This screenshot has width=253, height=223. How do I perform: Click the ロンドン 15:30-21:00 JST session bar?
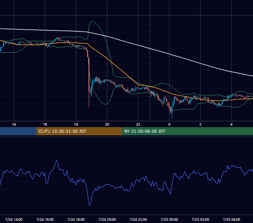click(x=79, y=131)
